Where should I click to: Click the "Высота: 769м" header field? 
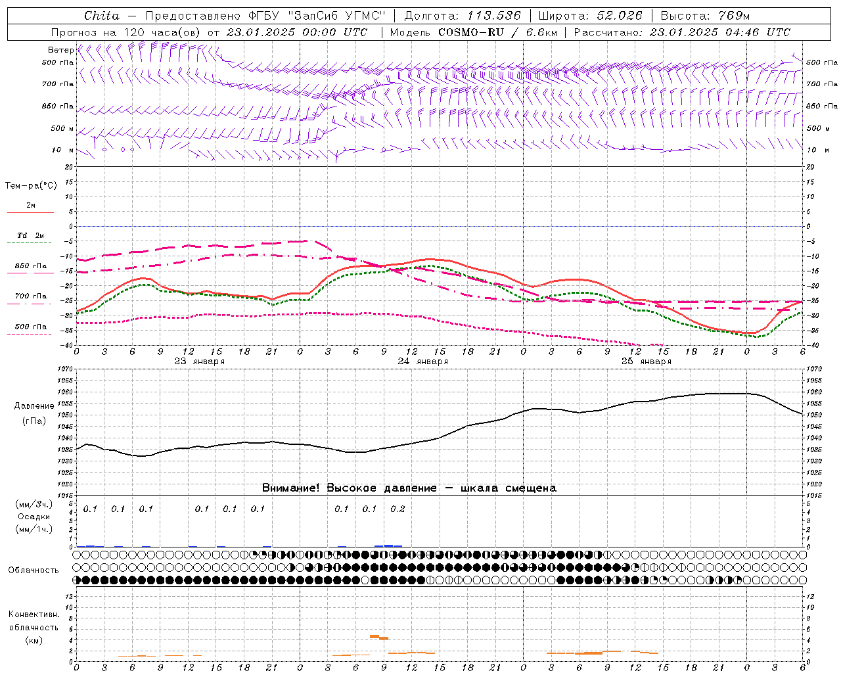coord(705,16)
